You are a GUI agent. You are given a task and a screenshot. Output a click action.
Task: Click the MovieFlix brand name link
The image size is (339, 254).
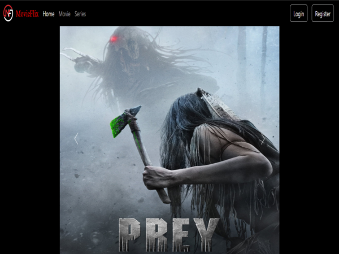tap(27, 14)
